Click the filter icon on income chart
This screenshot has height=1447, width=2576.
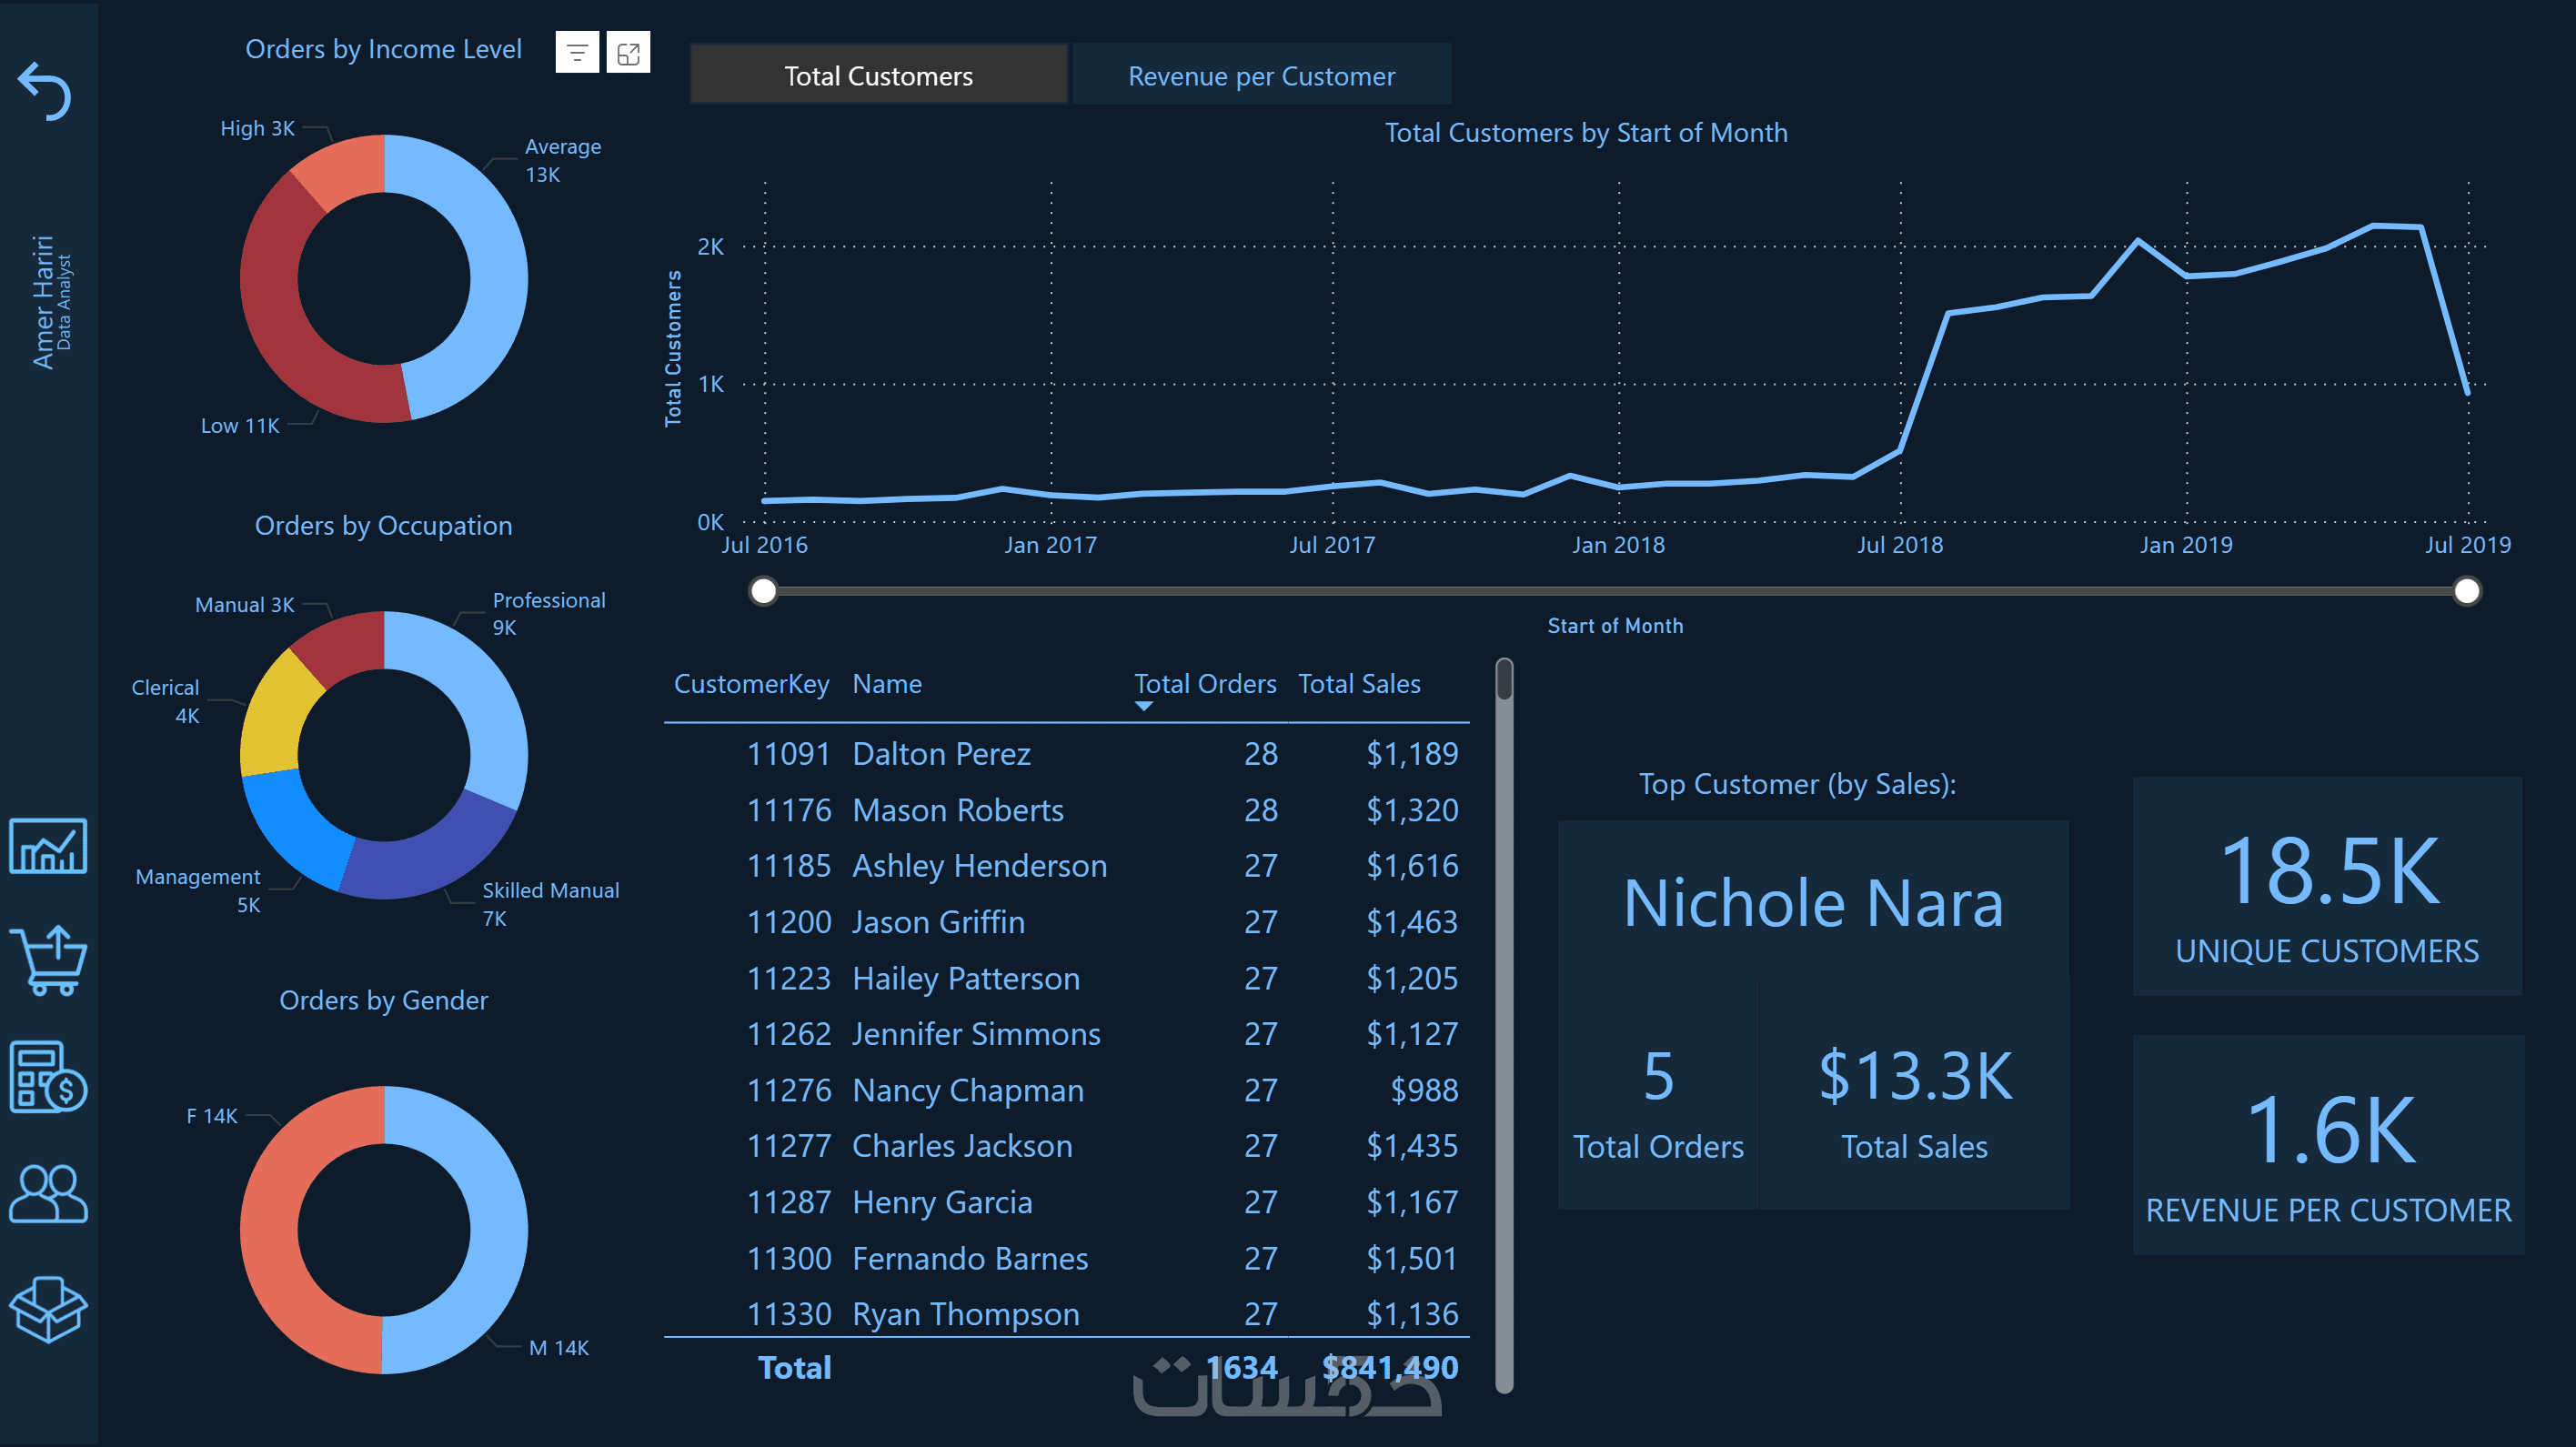pyautogui.click(x=577, y=53)
